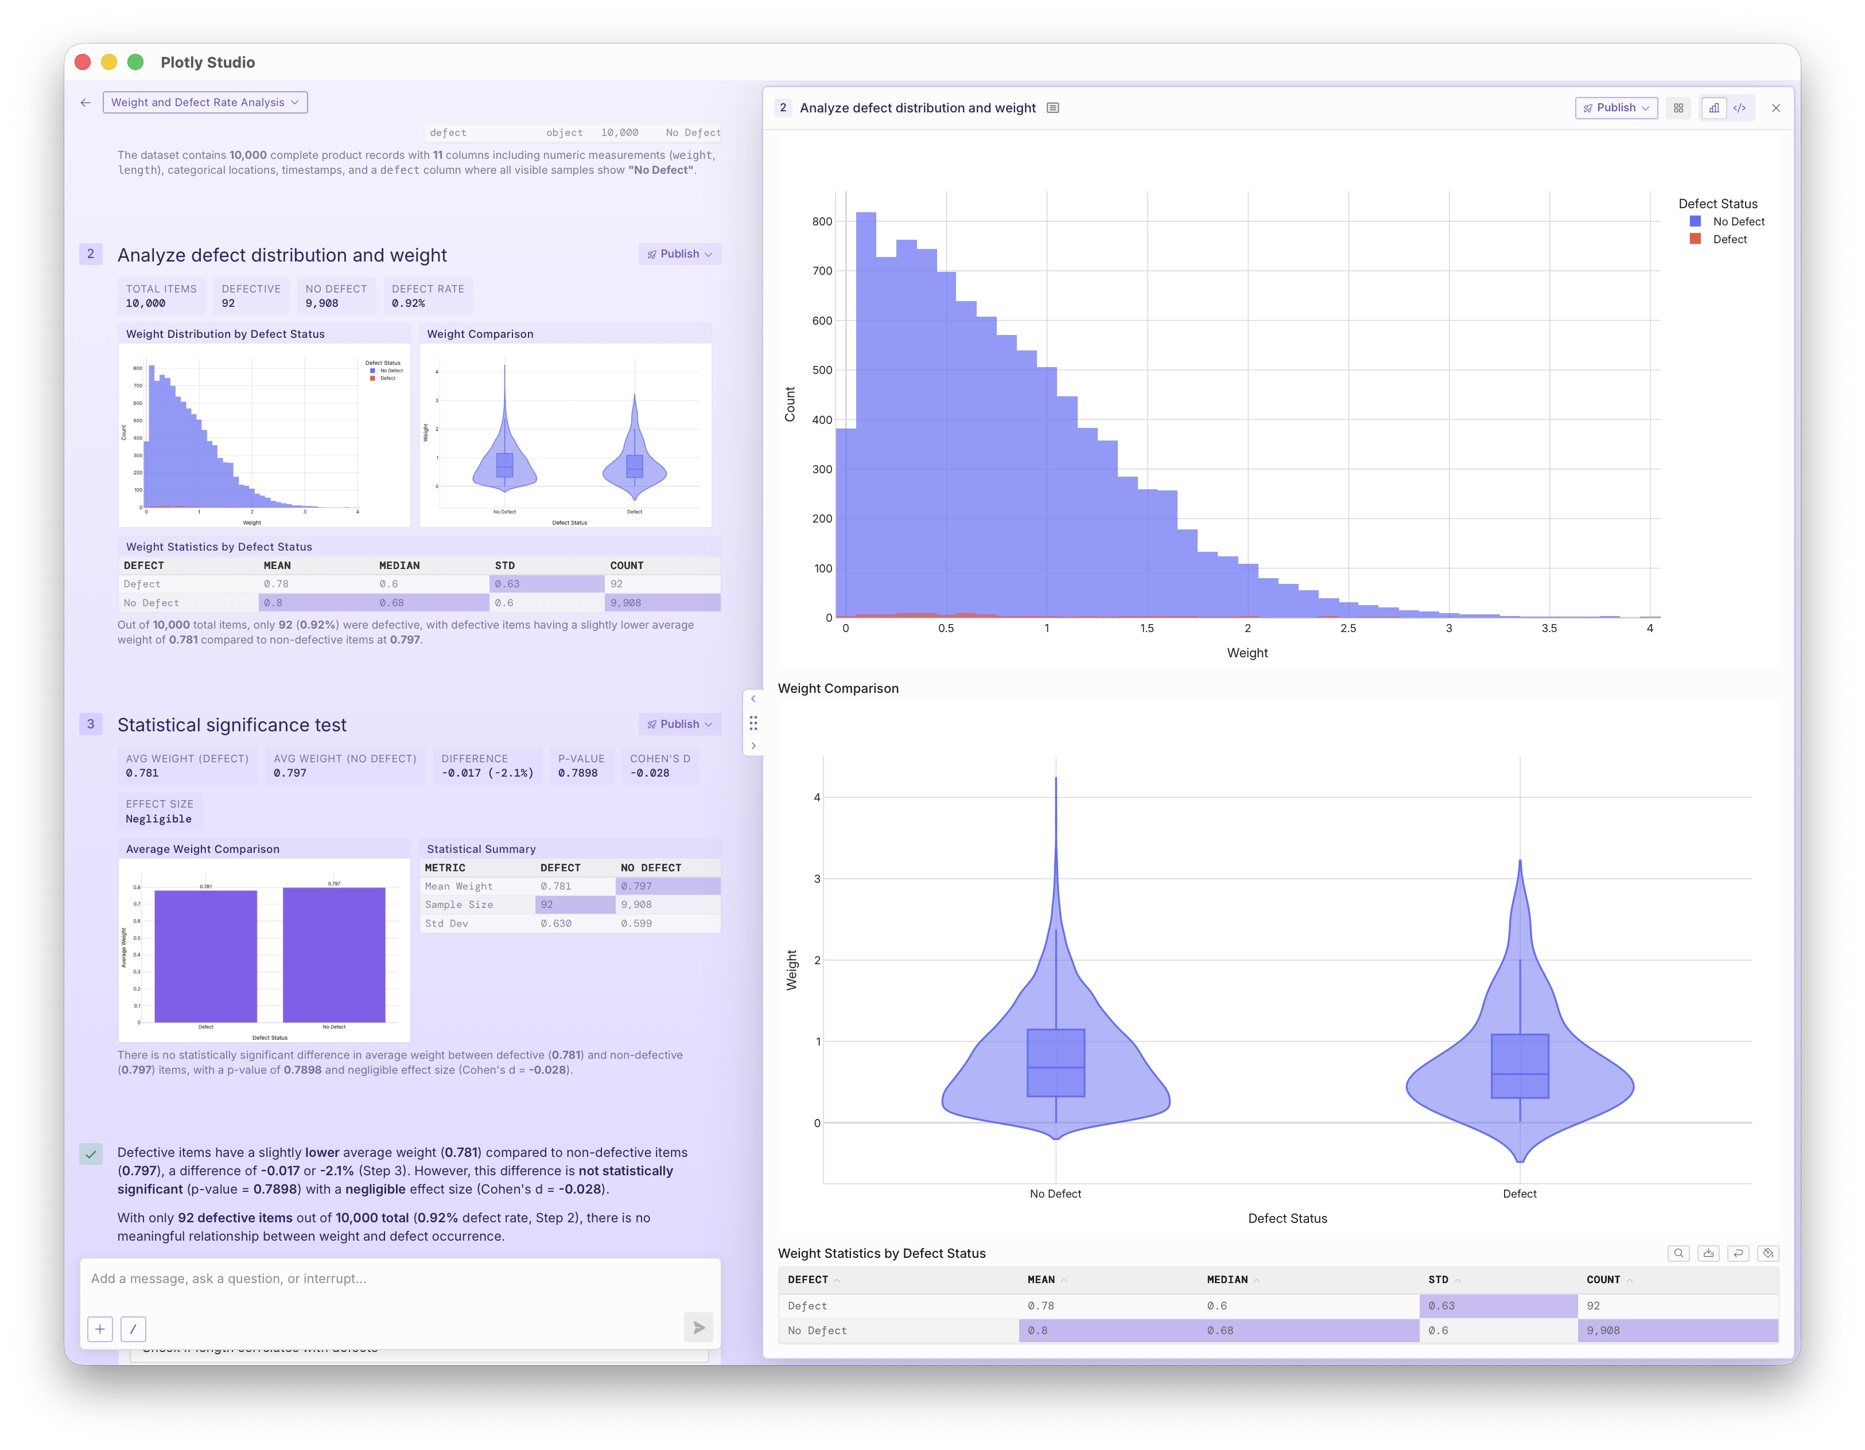Open the Weight Comparison violin thumbnail

[566, 435]
